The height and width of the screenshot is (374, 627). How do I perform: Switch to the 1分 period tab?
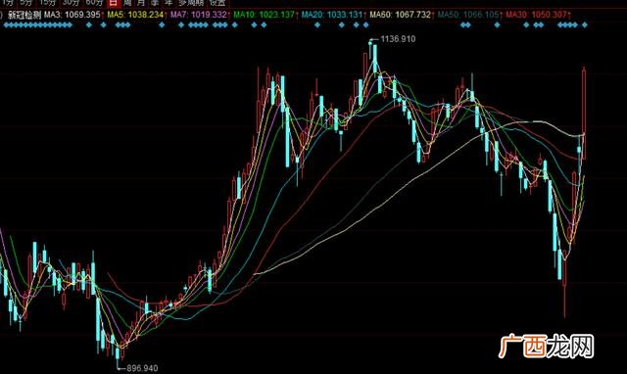[x=7, y=2]
